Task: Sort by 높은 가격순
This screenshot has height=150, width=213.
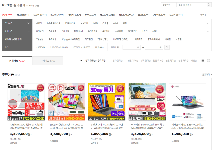Action: (x=183, y=61)
